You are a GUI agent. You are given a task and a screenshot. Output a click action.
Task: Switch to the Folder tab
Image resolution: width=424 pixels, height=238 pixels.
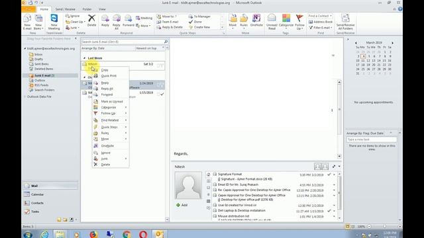point(87,9)
